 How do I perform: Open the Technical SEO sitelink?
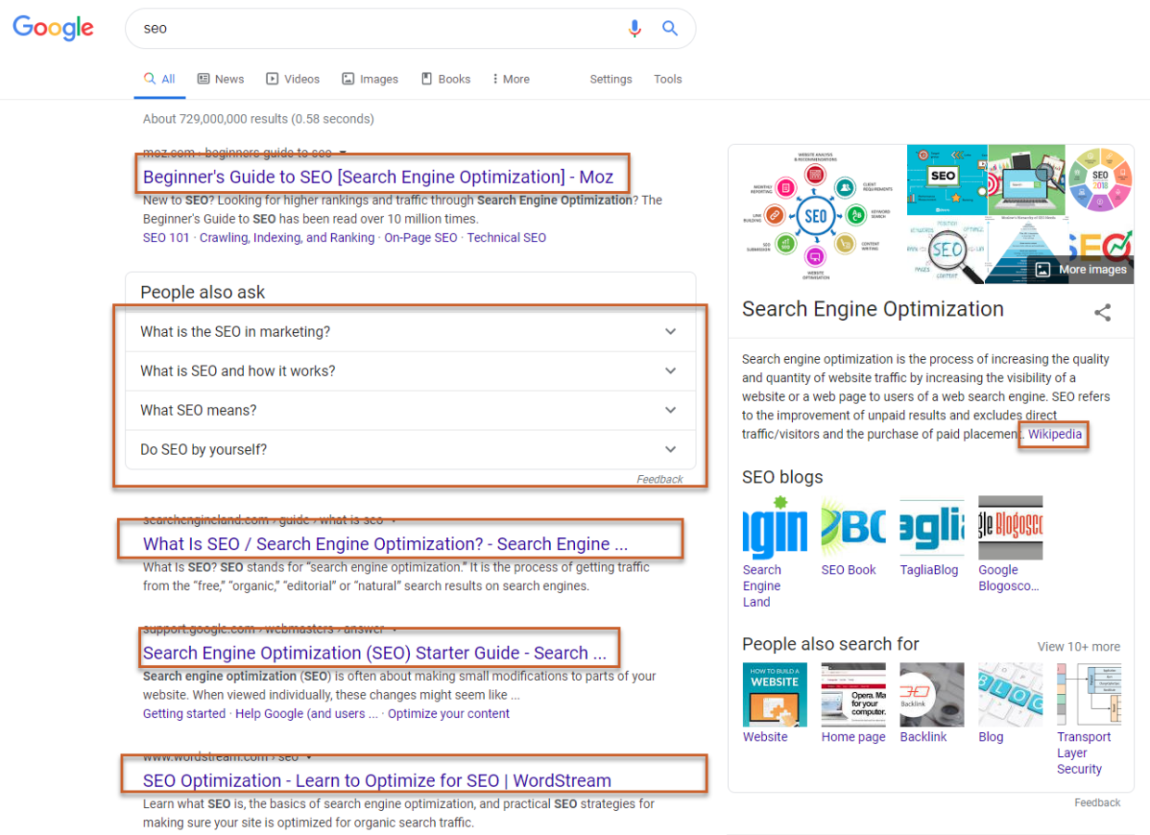click(506, 238)
